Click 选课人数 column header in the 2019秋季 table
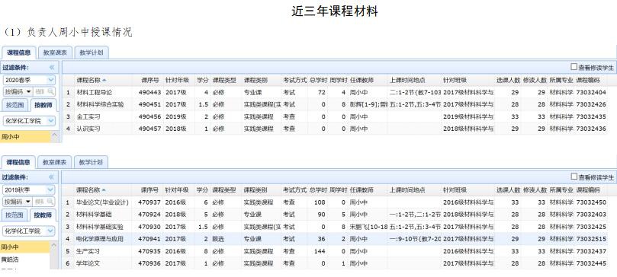Screen dimensions: 617x277 pyautogui.click(x=508, y=190)
